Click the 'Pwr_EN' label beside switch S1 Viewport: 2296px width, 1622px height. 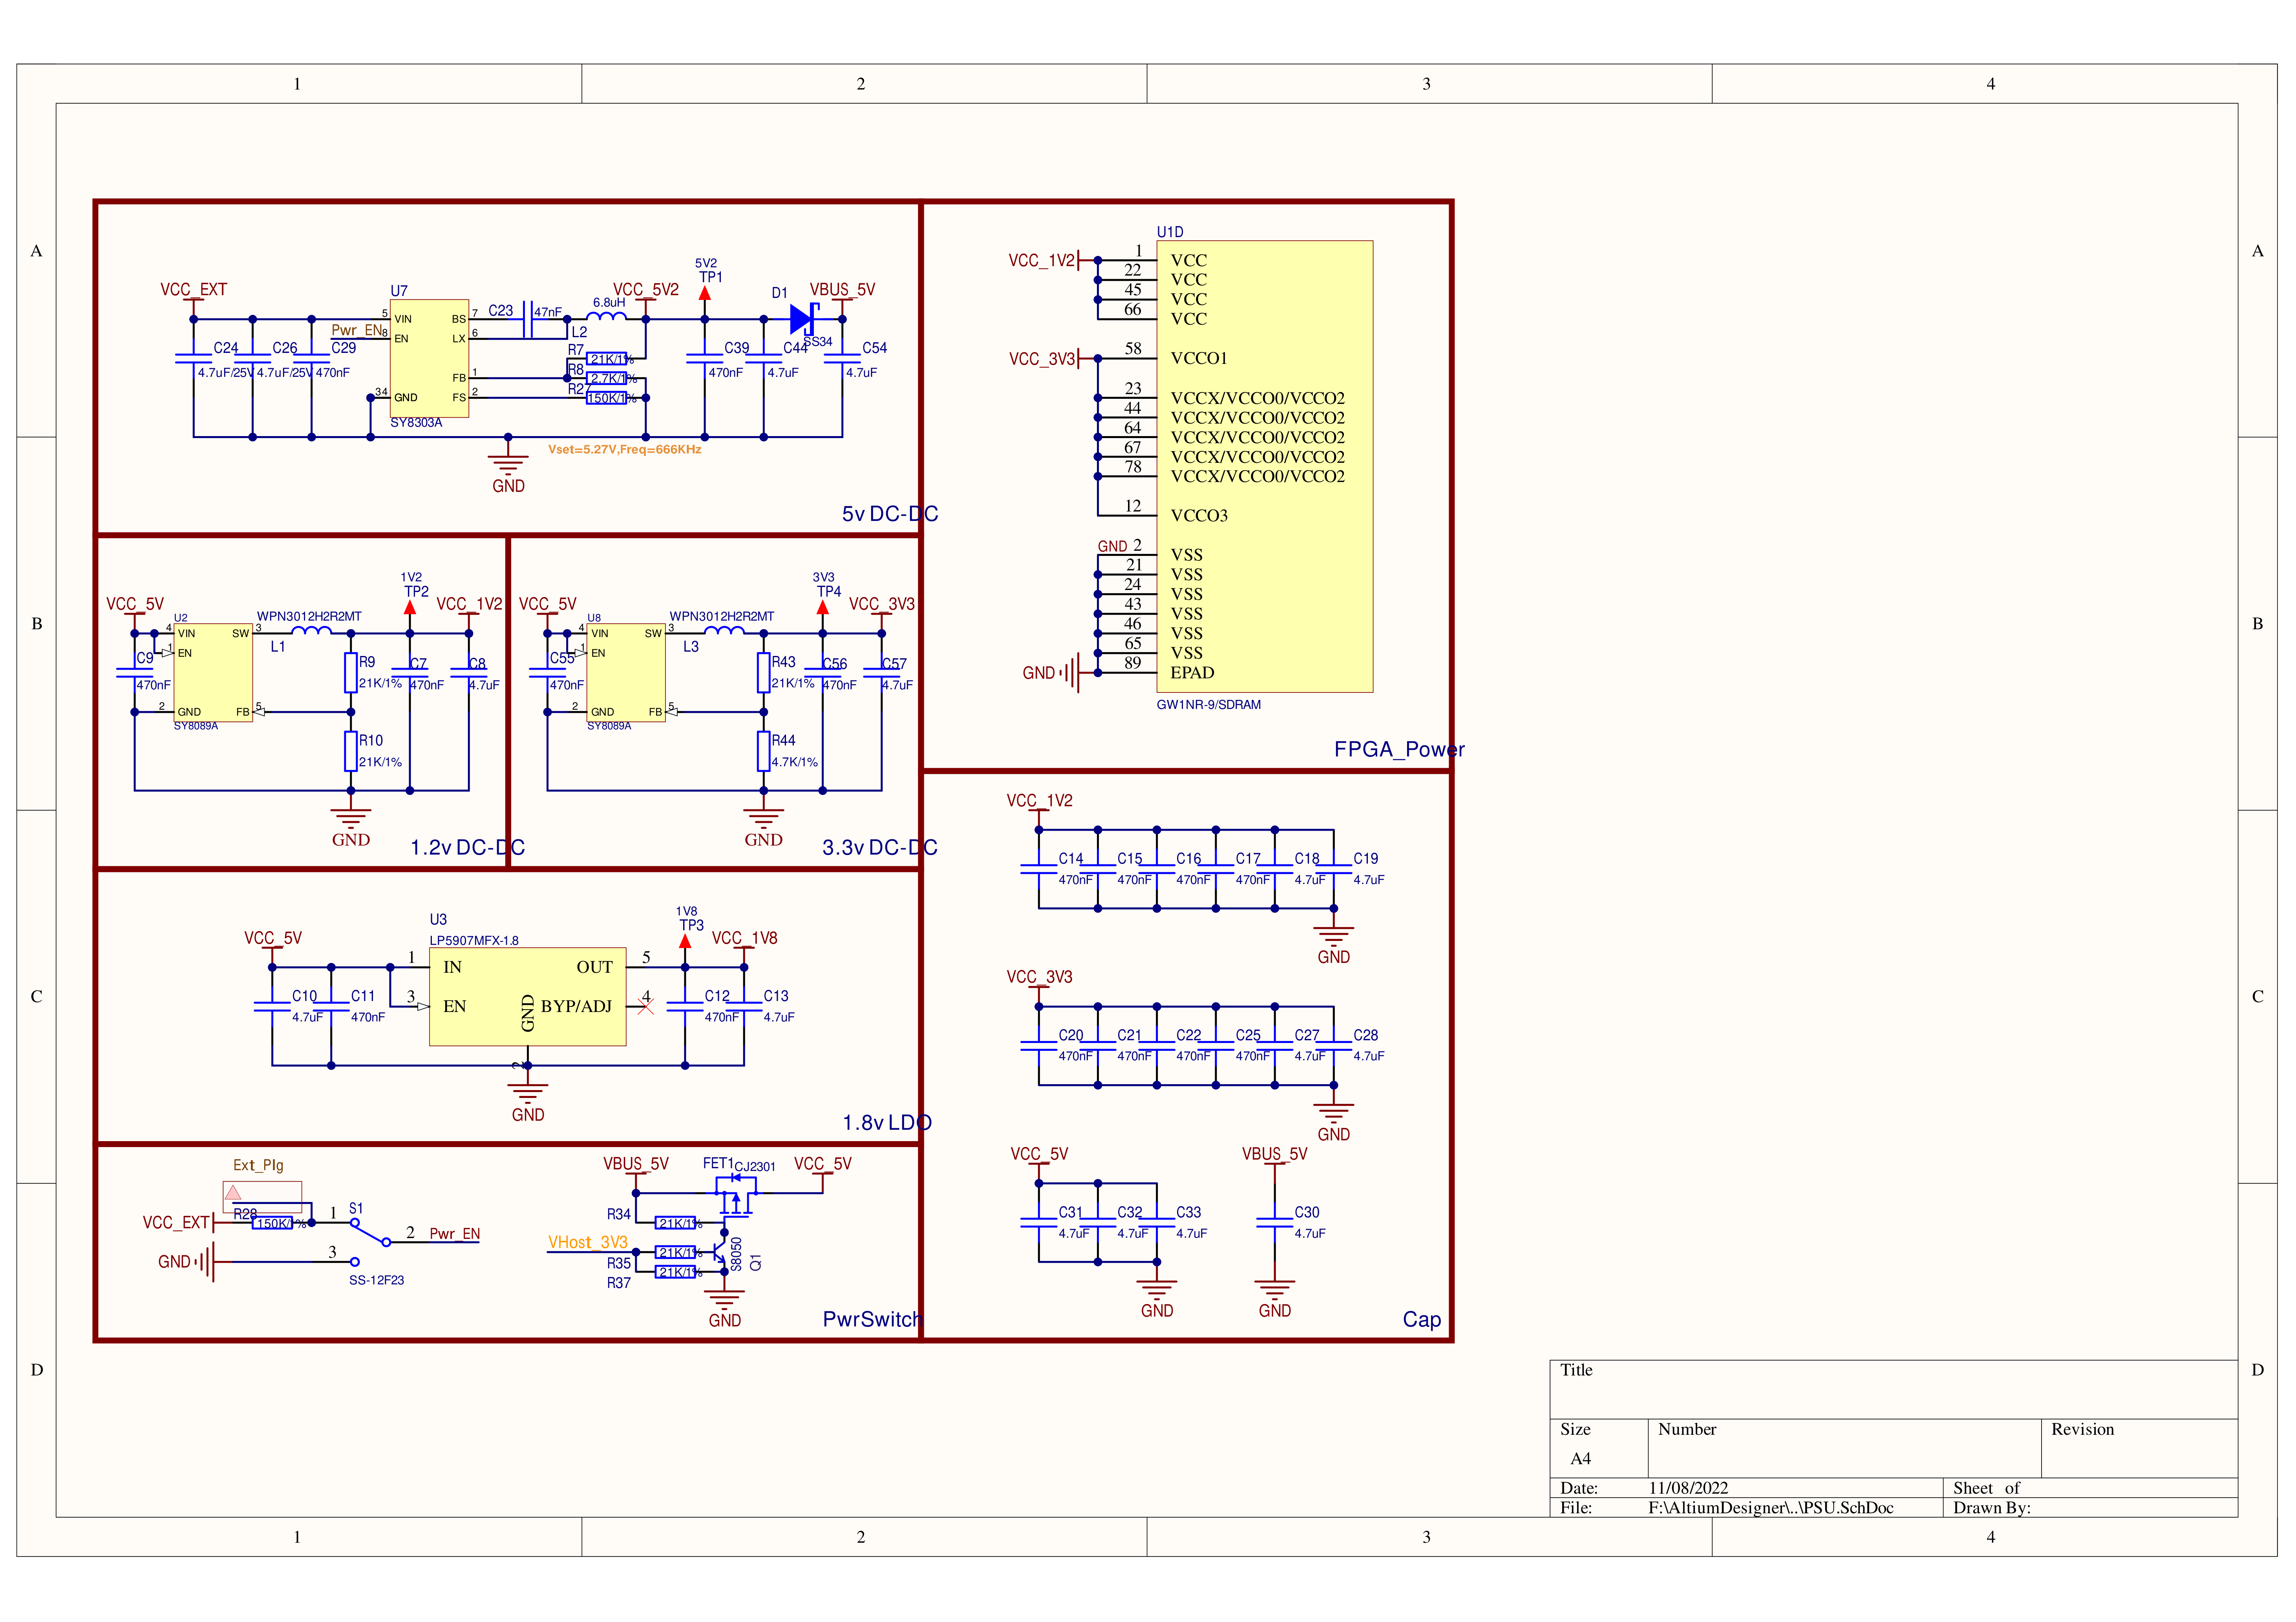pos(455,1234)
